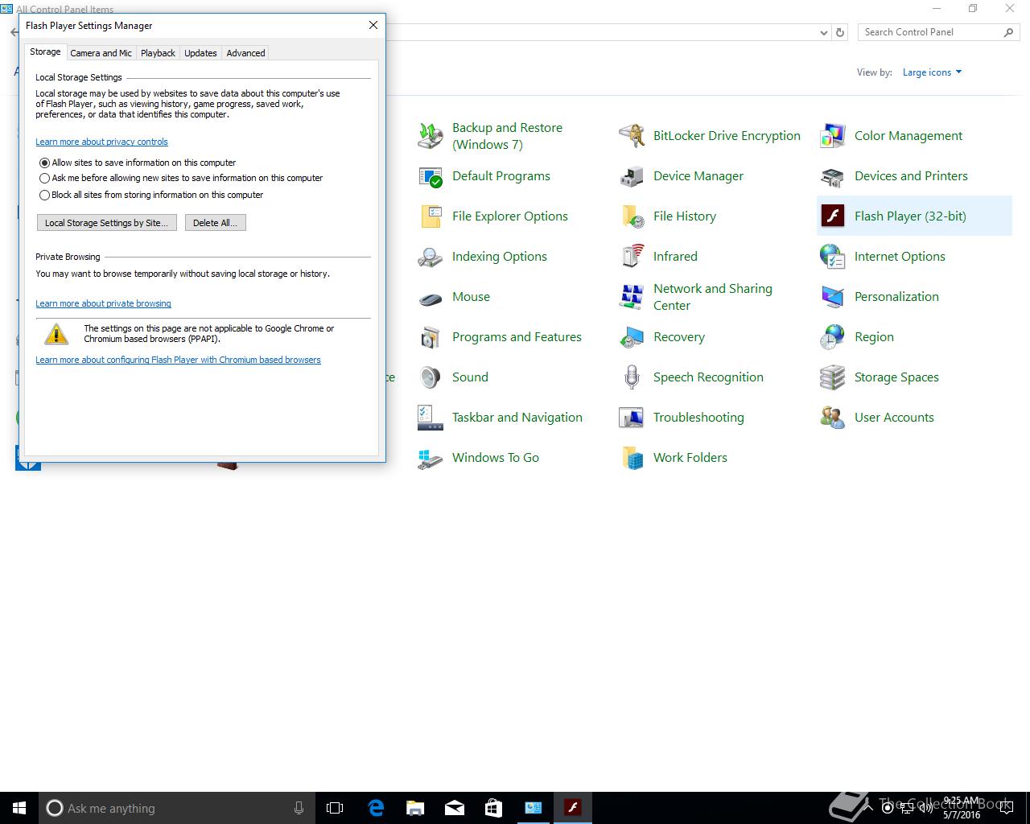This screenshot has width=1030, height=824.
Task: Click the Ask me anything search box
Action: pos(175,808)
